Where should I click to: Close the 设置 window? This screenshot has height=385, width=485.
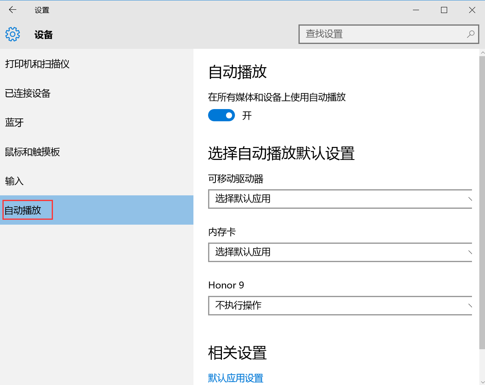pyautogui.click(x=472, y=10)
